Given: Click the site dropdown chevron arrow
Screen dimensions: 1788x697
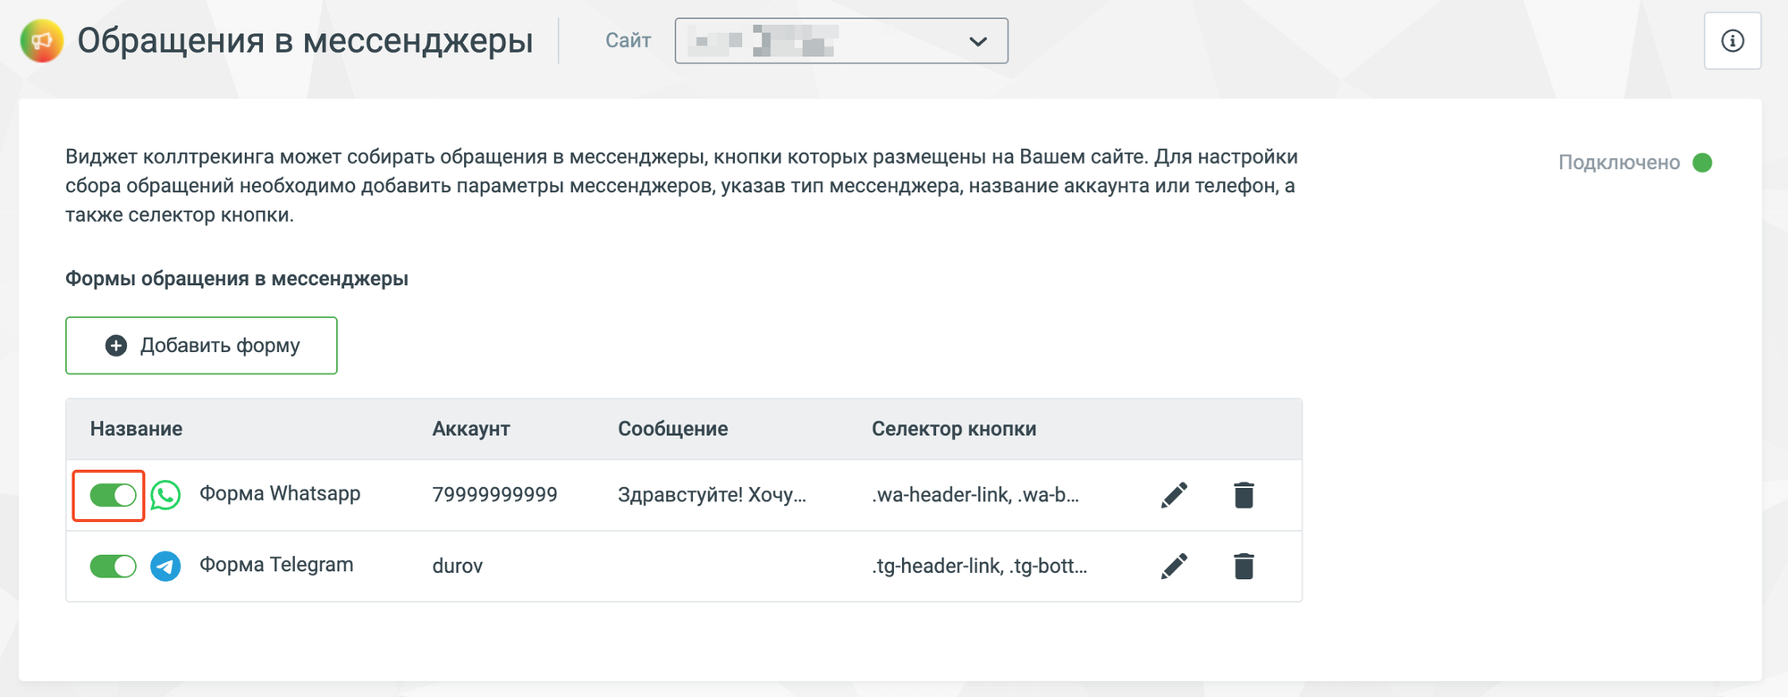Looking at the screenshot, I should (978, 41).
